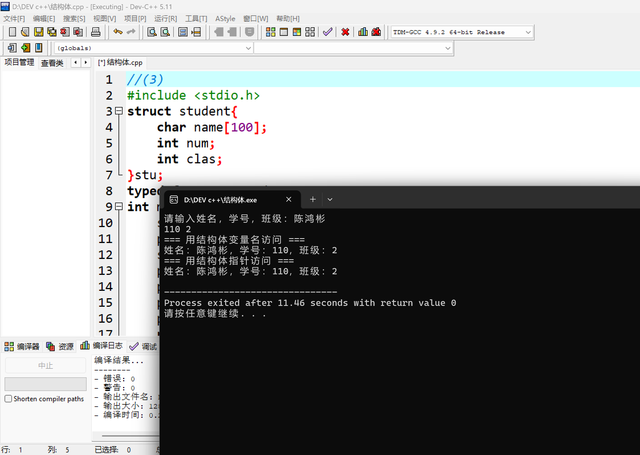Open the terminal tab list chevron

[330, 199]
